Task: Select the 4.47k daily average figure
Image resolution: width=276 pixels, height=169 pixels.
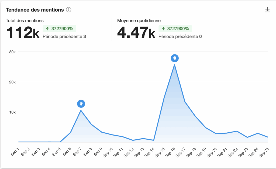Action: [x=136, y=33]
